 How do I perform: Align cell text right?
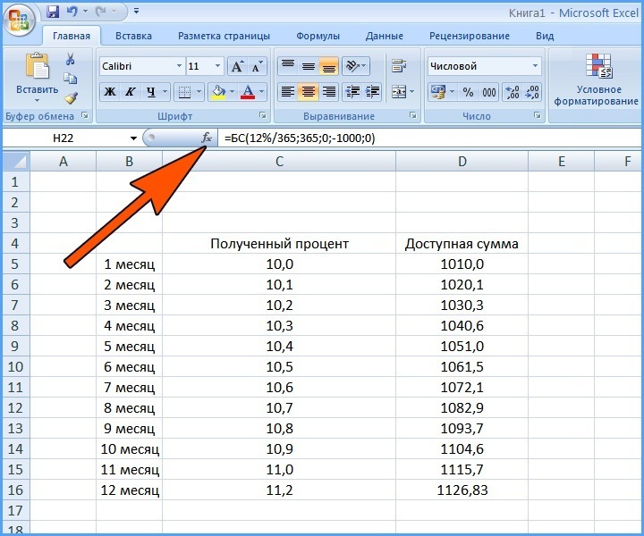328,92
